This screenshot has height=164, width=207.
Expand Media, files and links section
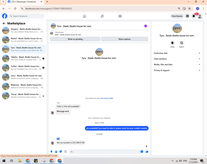pos(177,65)
